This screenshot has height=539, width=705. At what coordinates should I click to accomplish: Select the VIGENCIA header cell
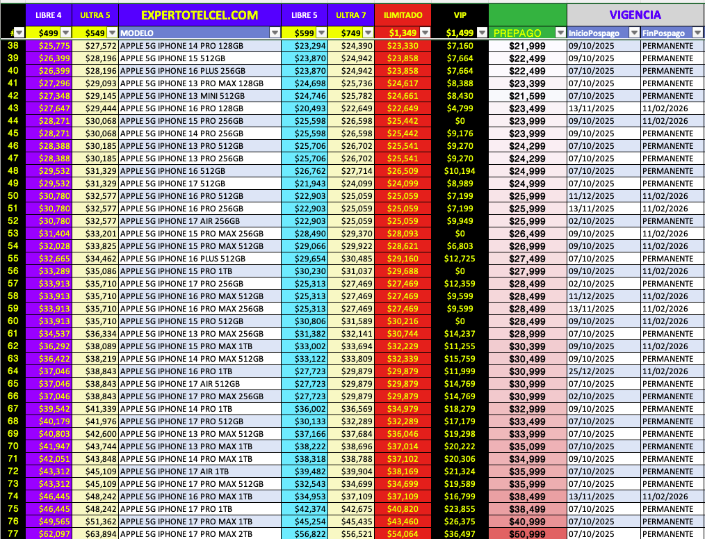(635, 15)
